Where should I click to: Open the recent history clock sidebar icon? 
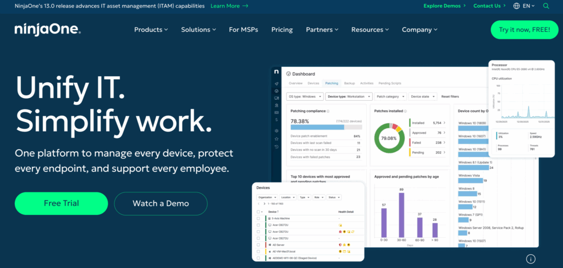[x=277, y=147]
